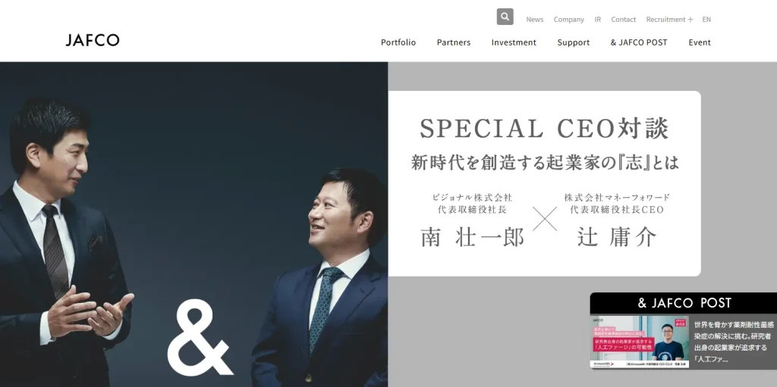Go to & JAFCO POST in navigation

[639, 42]
